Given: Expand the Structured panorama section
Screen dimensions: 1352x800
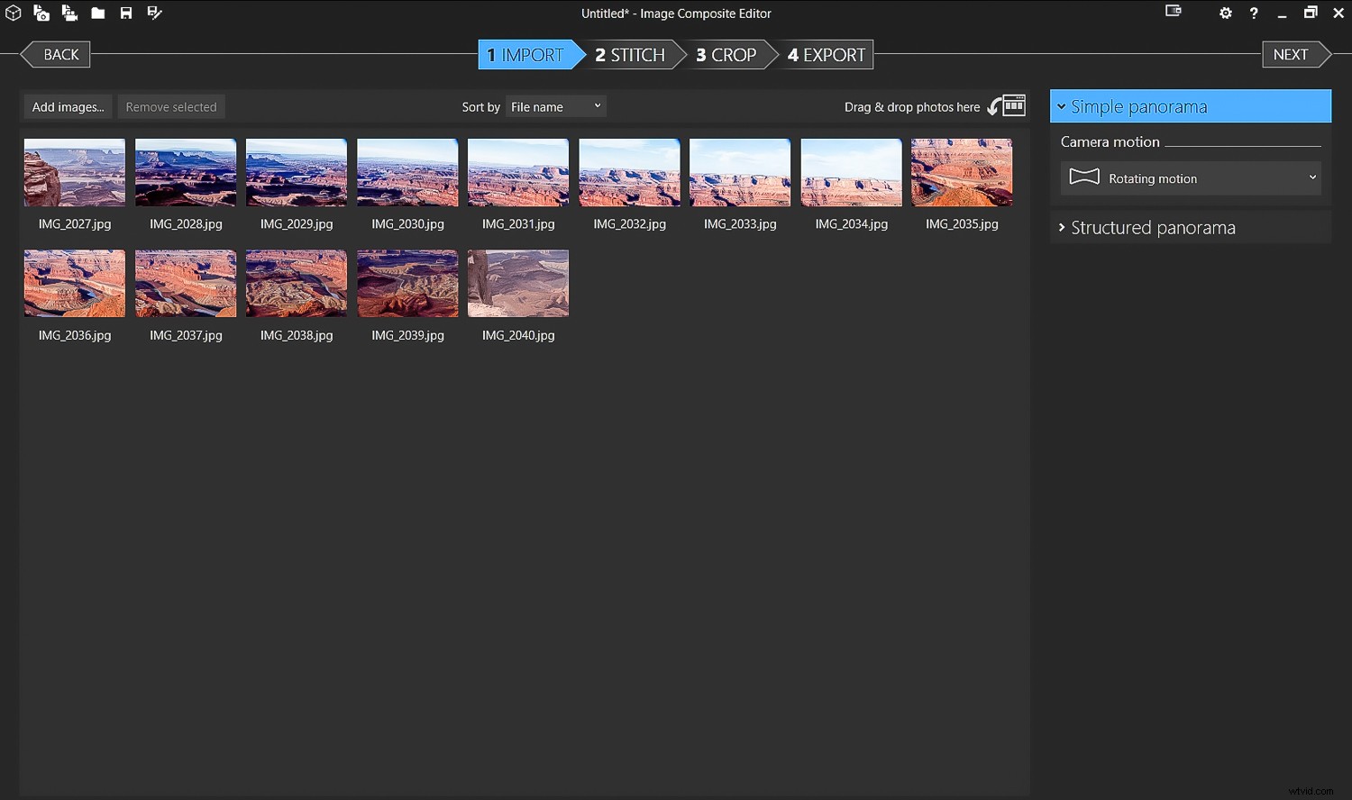Looking at the screenshot, I should (1152, 227).
